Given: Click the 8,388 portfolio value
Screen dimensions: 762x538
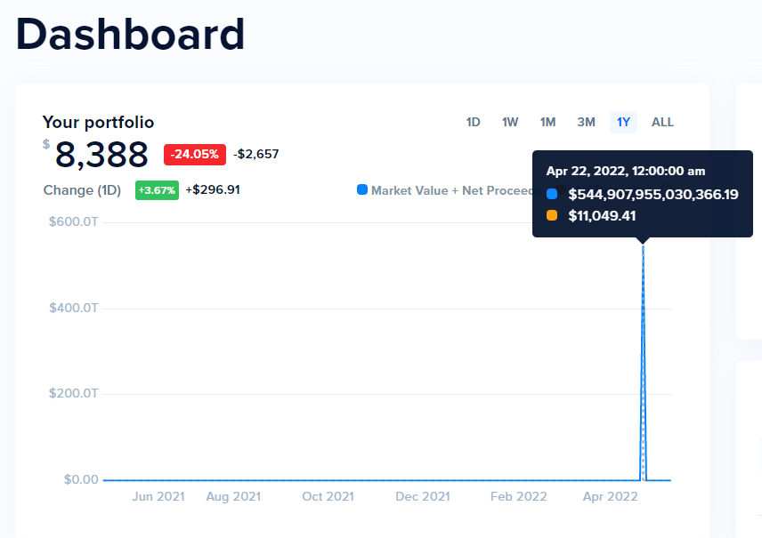Looking at the screenshot, I should coord(101,156).
